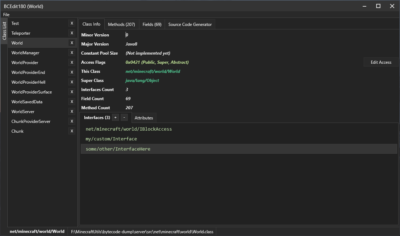Collapse the vertical Class List panel tab

point(4,30)
